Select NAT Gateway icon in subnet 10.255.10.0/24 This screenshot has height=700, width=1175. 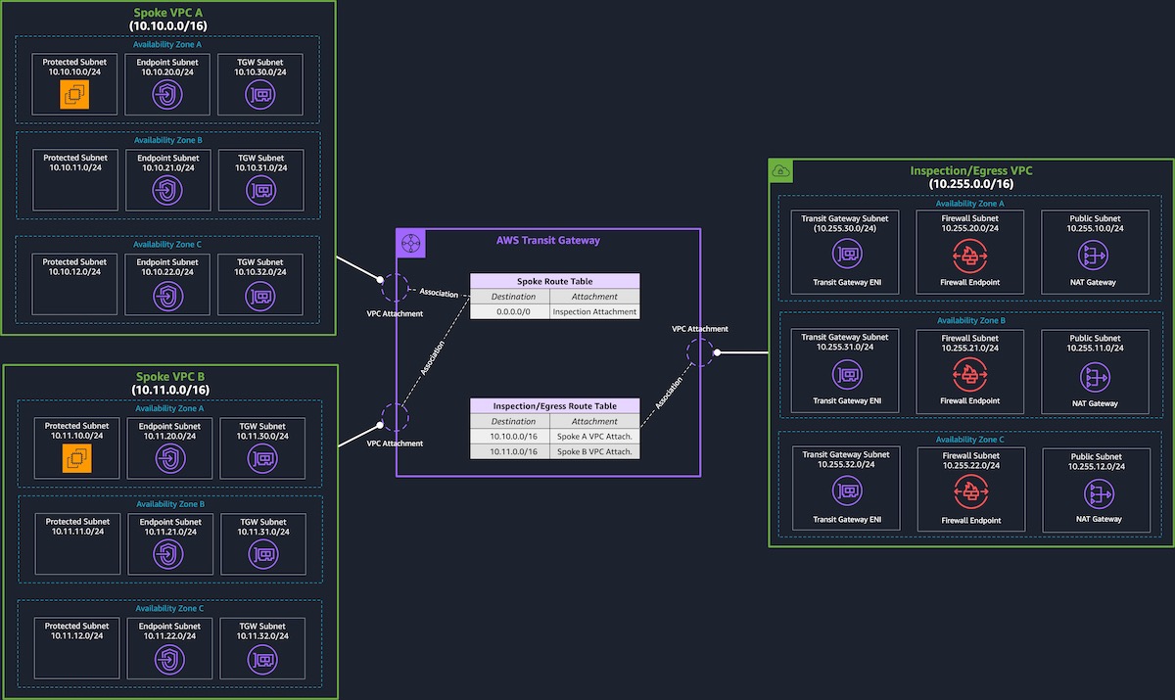pos(1094,257)
